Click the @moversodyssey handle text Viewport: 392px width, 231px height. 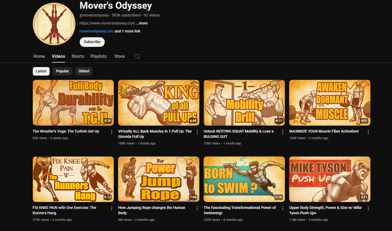[94, 15]
